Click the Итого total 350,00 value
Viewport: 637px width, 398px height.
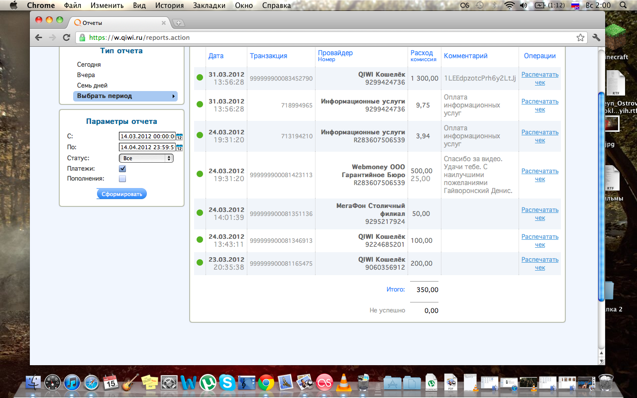point(427,290)
